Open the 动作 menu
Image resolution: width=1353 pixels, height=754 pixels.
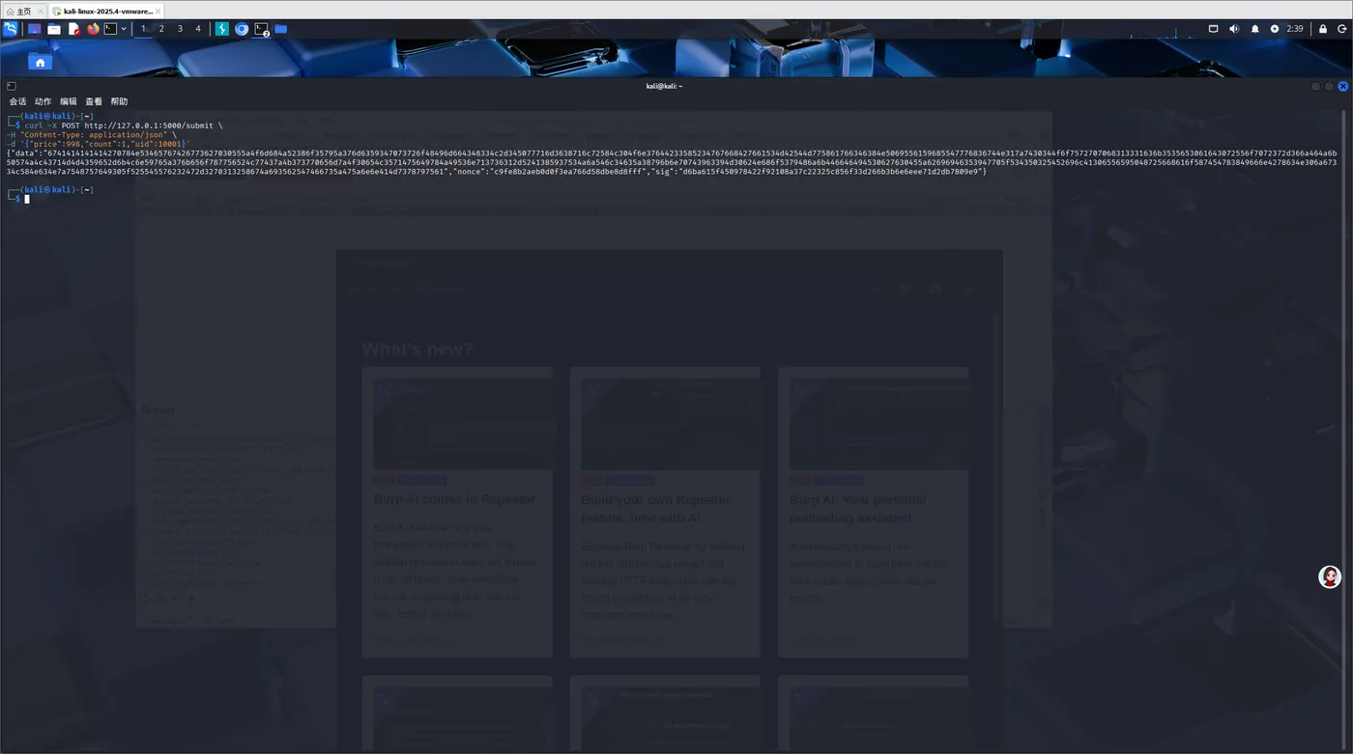coord(43,101)
